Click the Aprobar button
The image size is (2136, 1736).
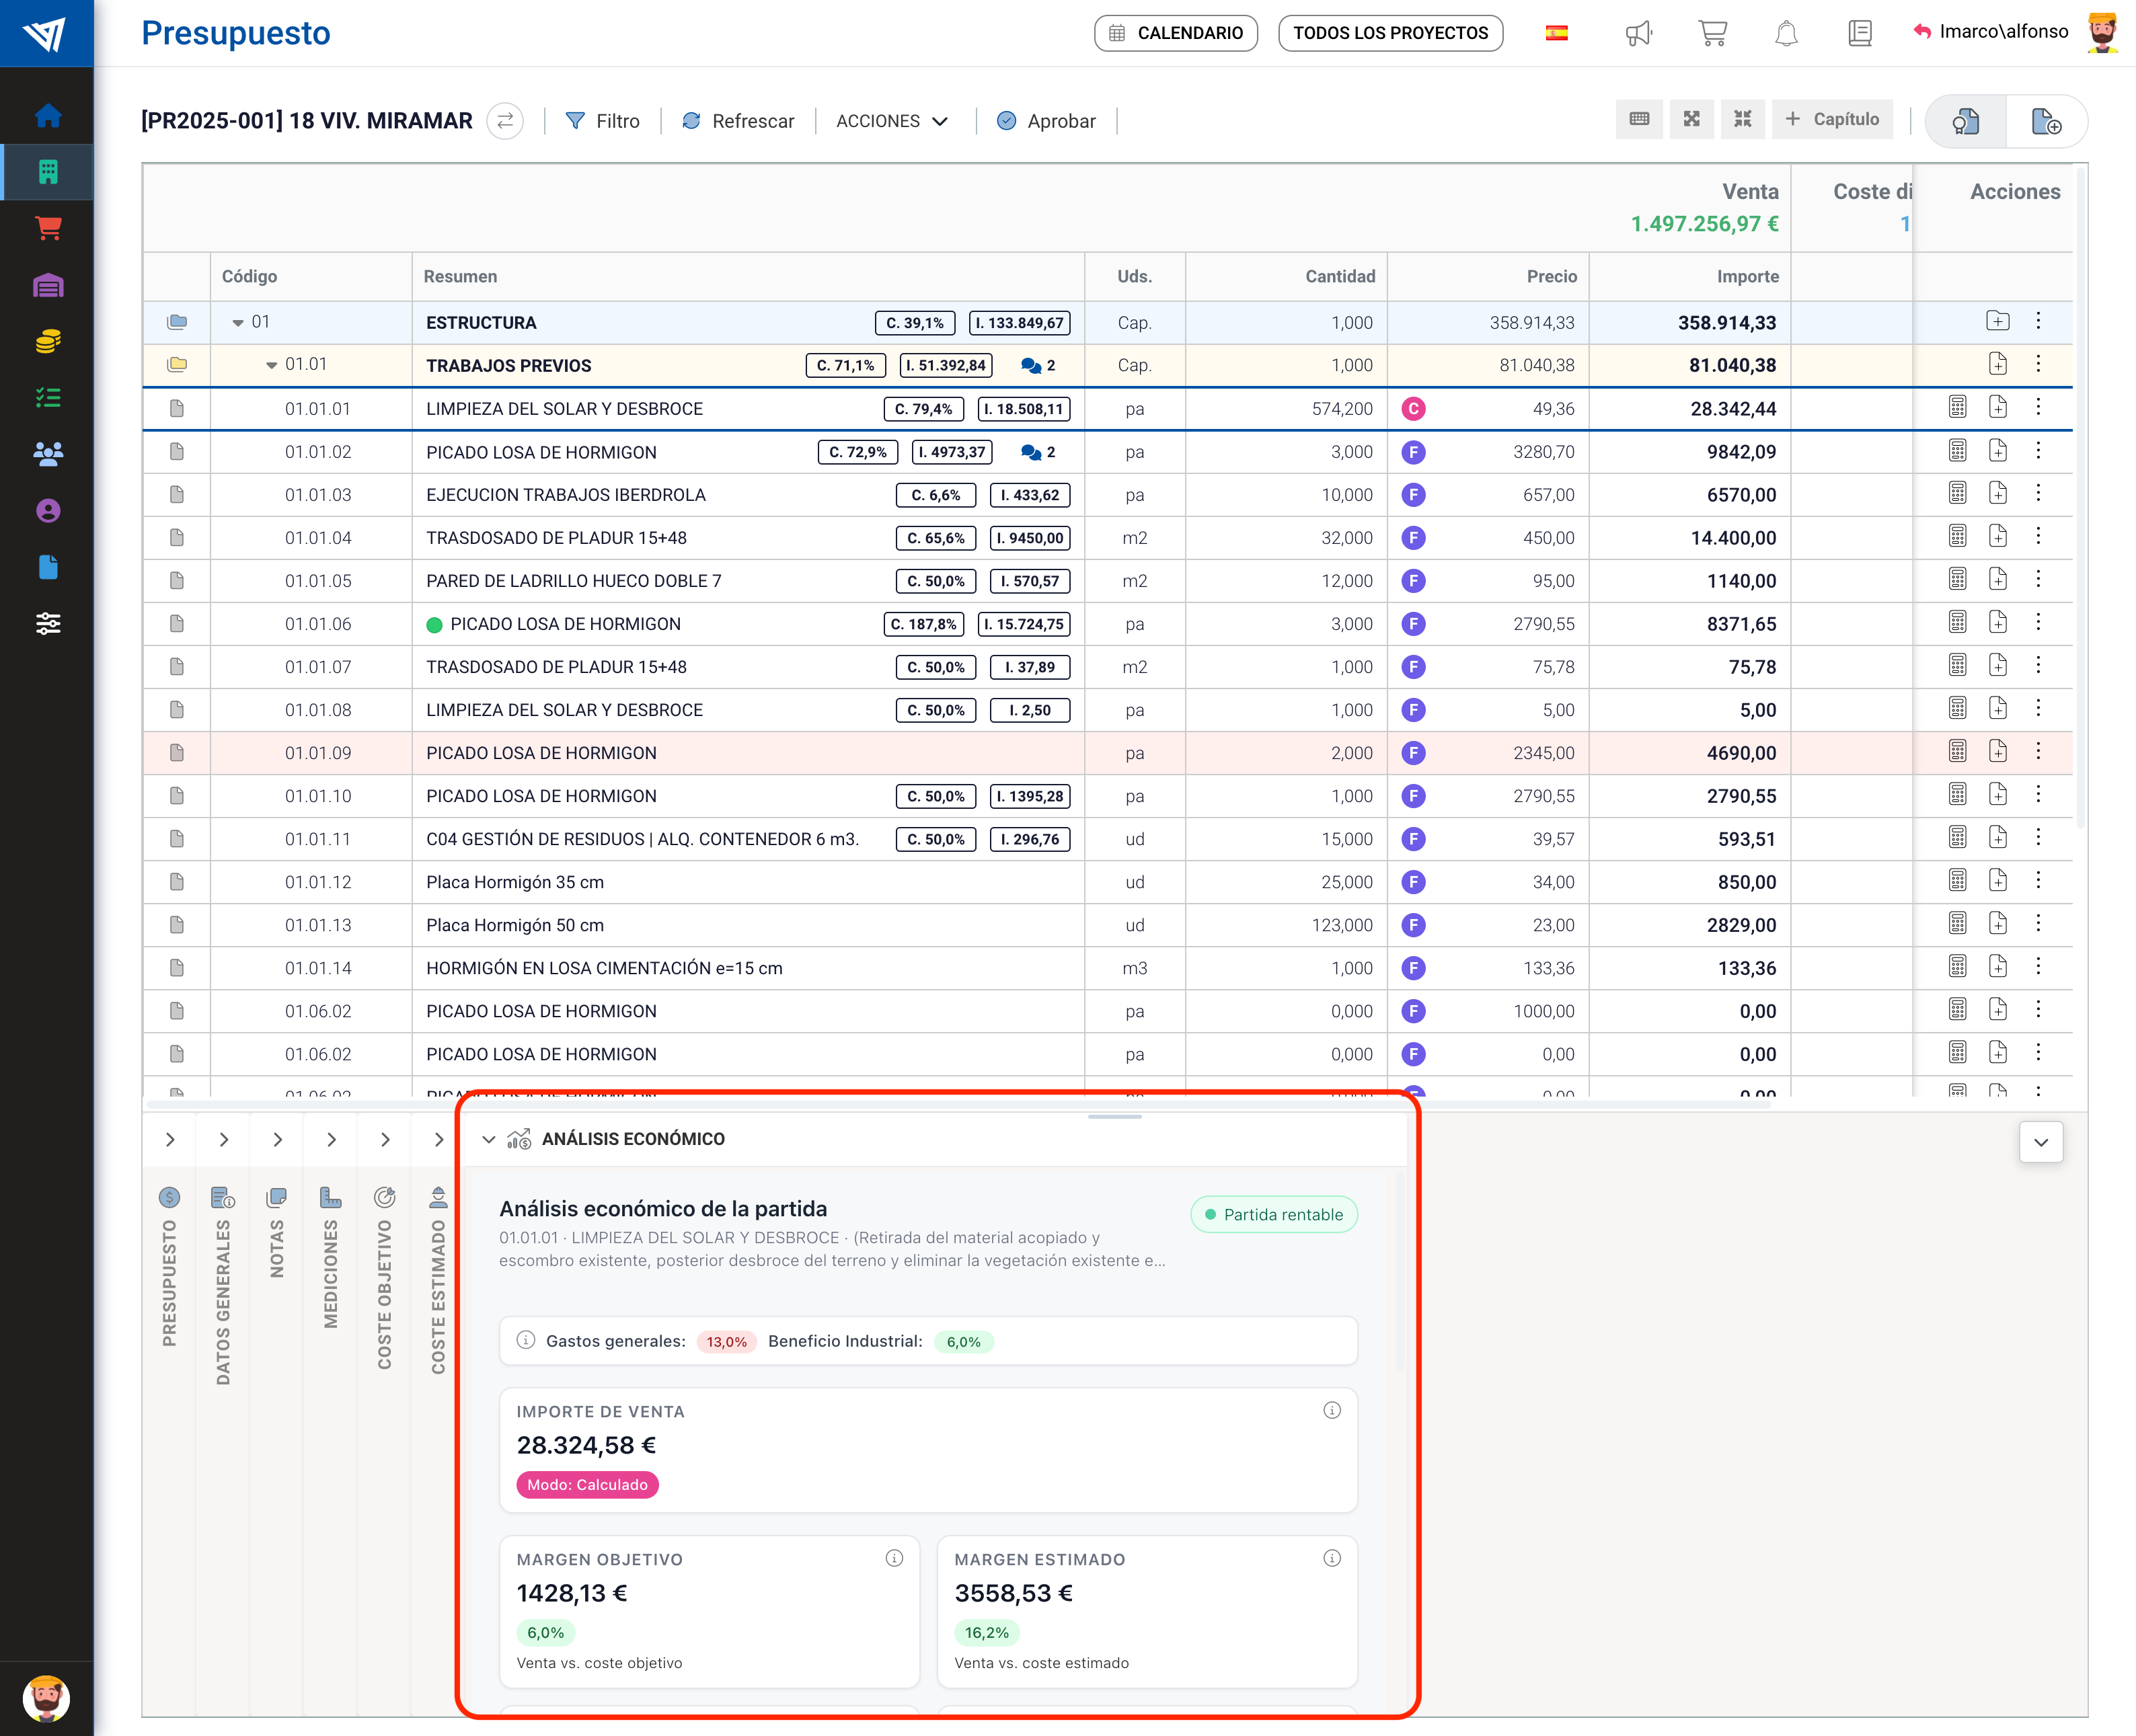click(1046, 121)
